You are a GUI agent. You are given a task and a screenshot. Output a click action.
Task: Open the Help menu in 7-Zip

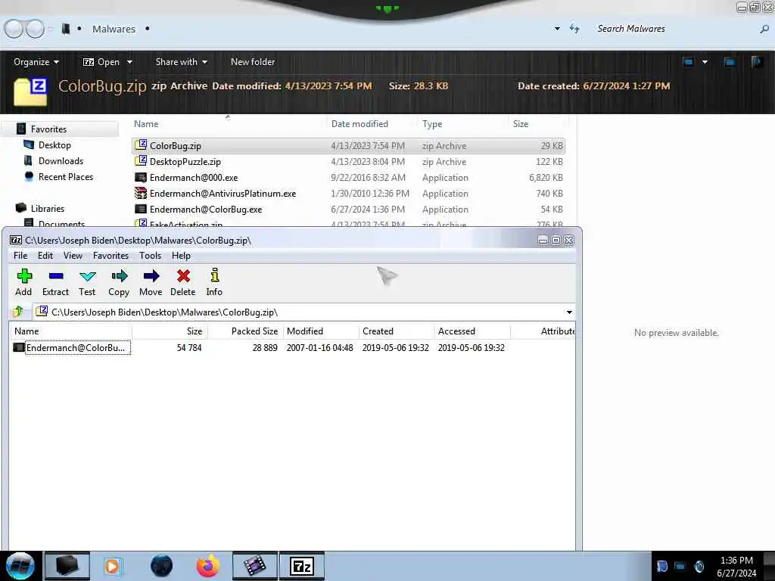(x=181, y=256)
